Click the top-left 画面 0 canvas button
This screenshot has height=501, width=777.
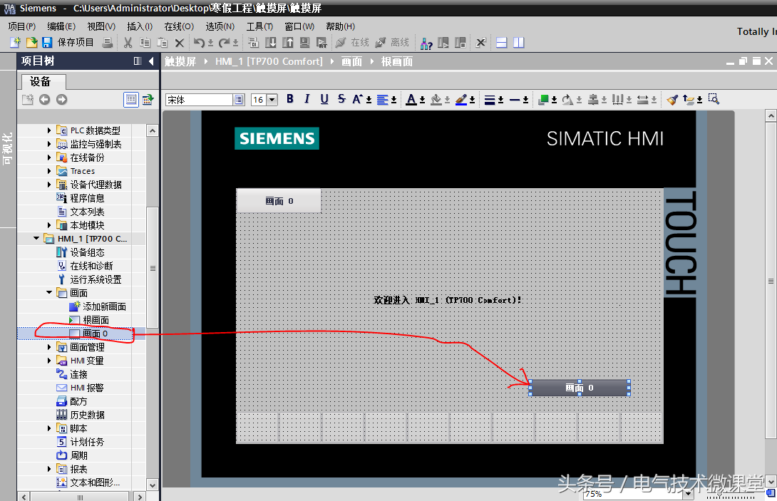point(279,201)
